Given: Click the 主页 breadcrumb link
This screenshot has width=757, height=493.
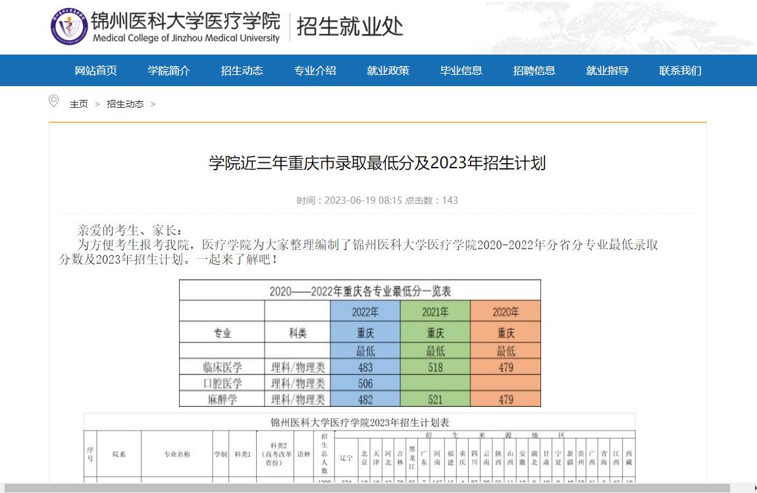Looking at the screenshot, I should coord(79,104).
